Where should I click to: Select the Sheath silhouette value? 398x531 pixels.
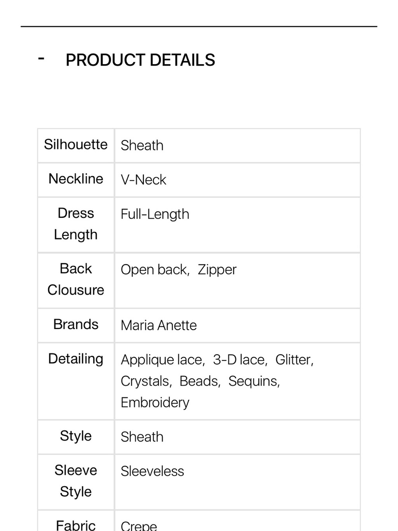142,145
